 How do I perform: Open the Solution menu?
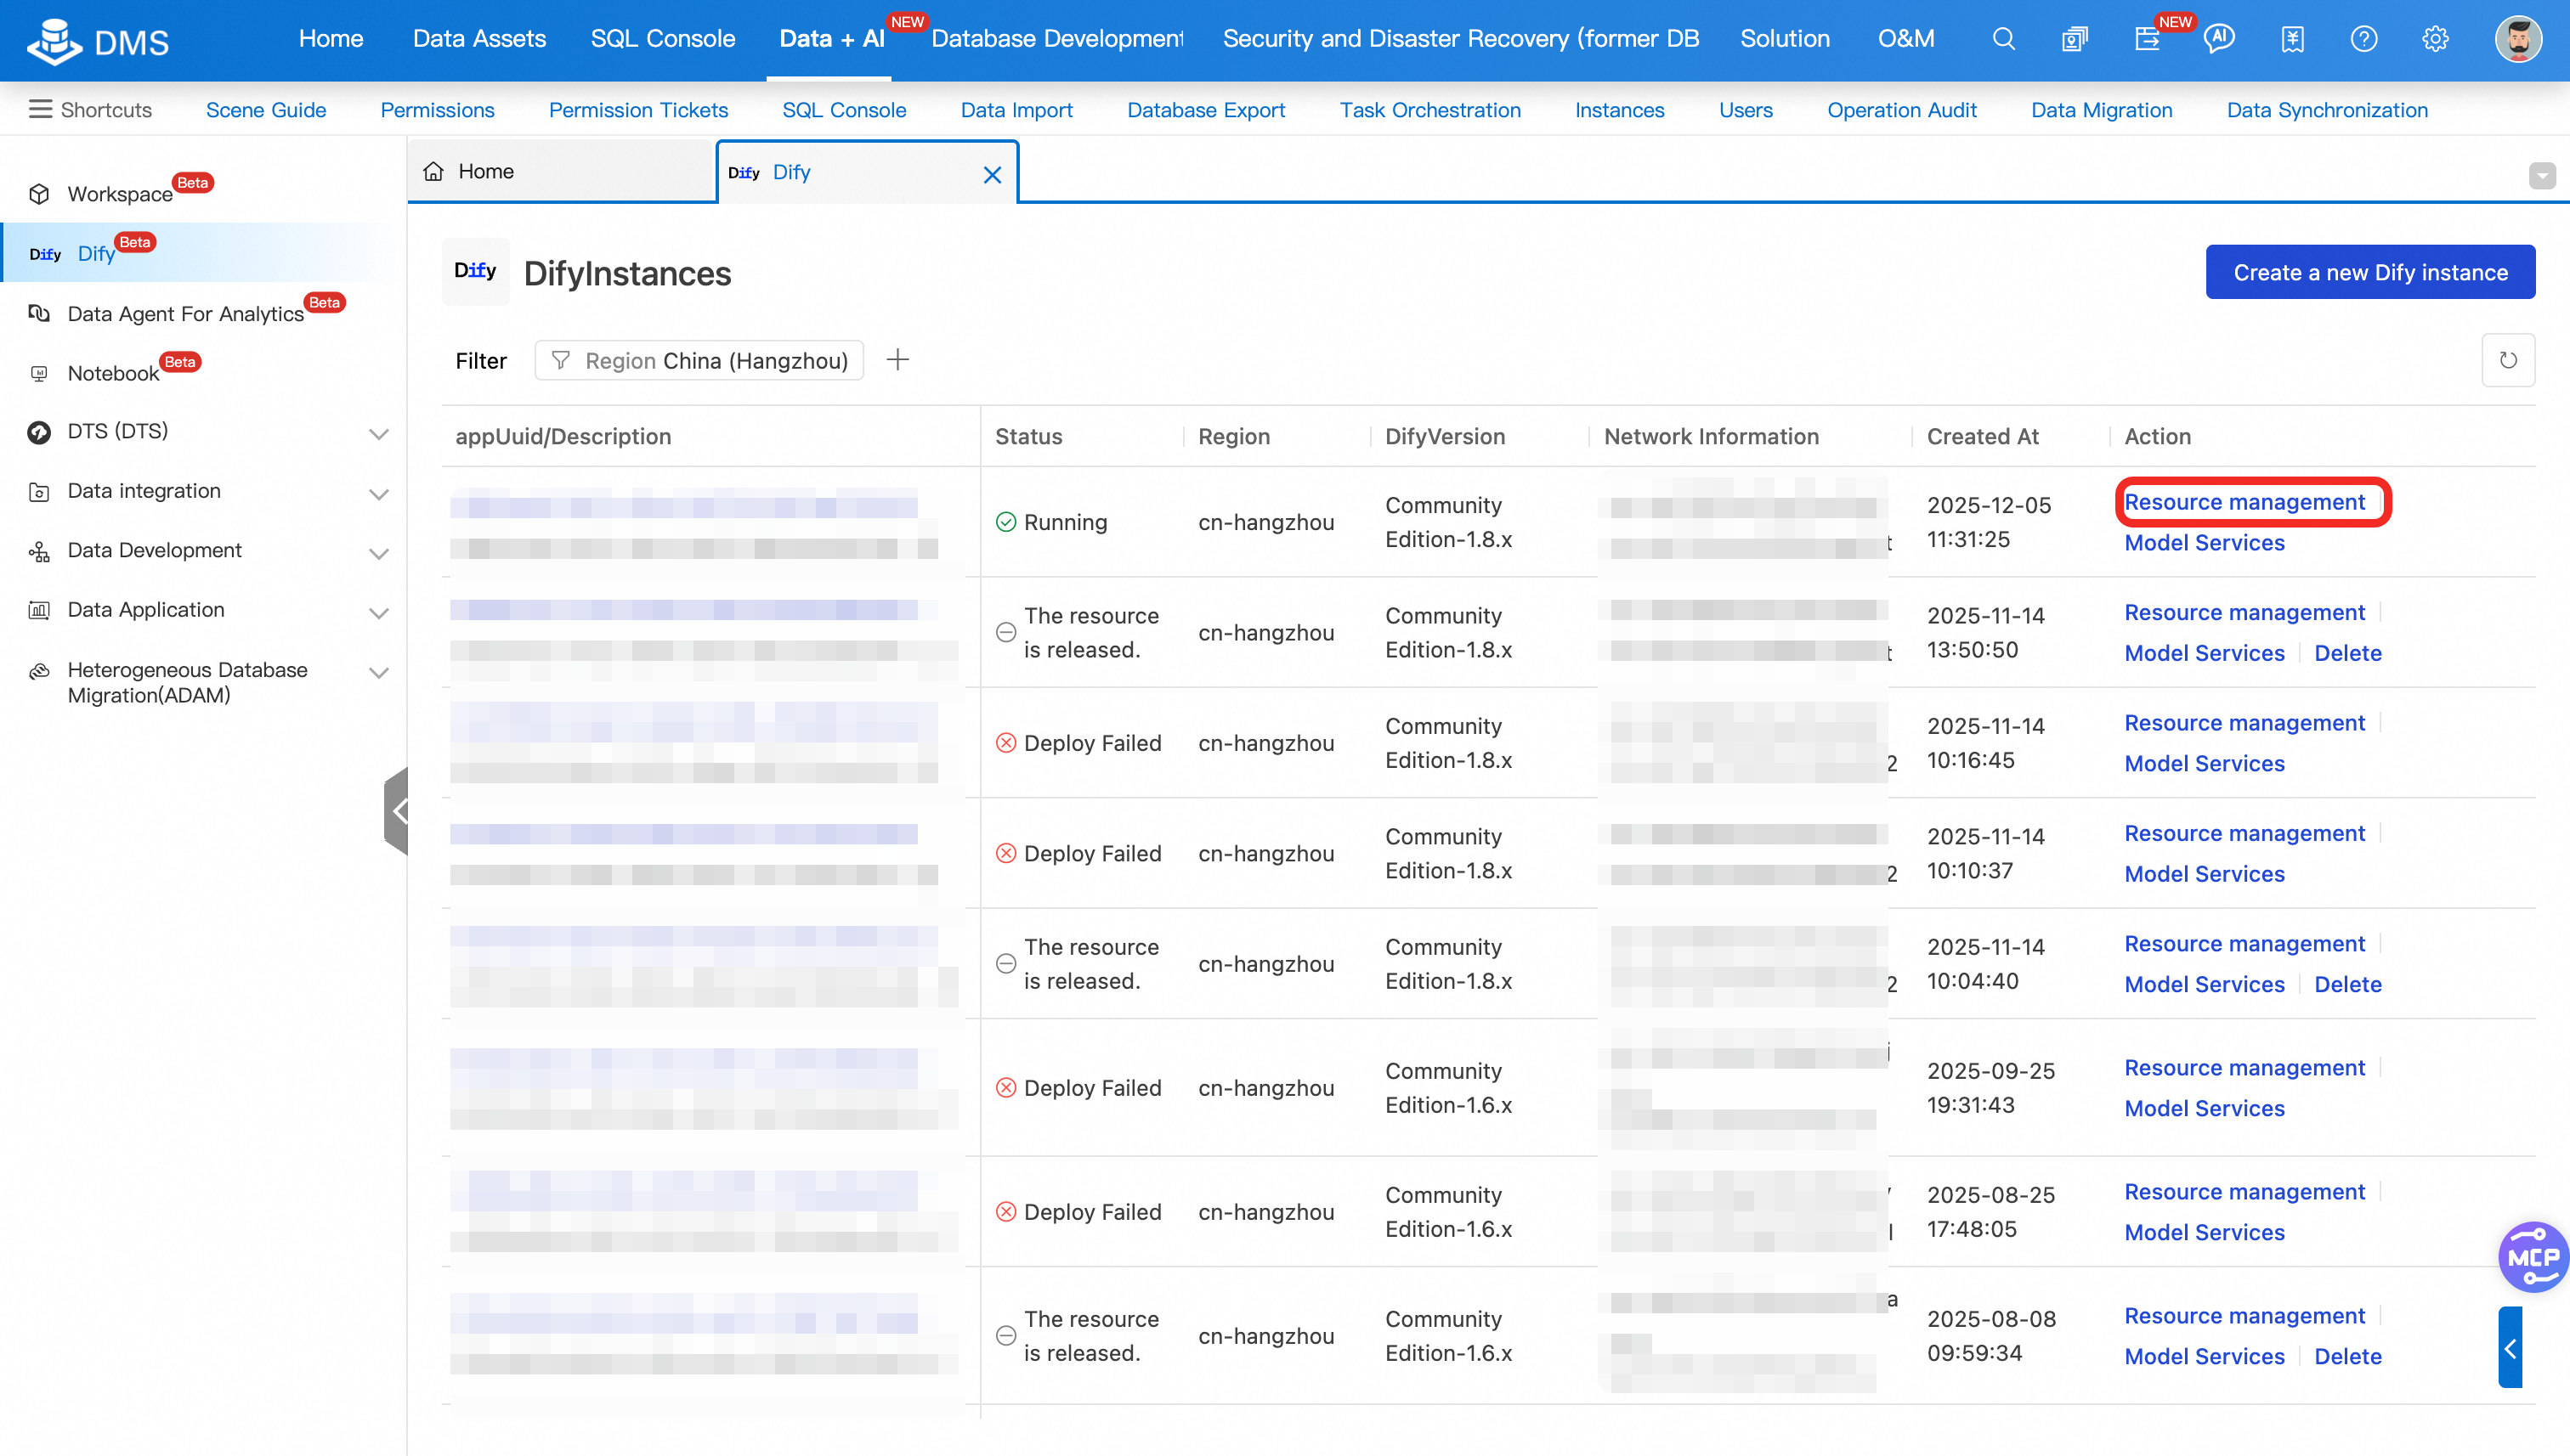tap(1785, 39)
